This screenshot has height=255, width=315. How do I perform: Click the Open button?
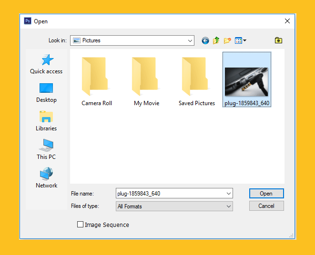click(266, 194)
